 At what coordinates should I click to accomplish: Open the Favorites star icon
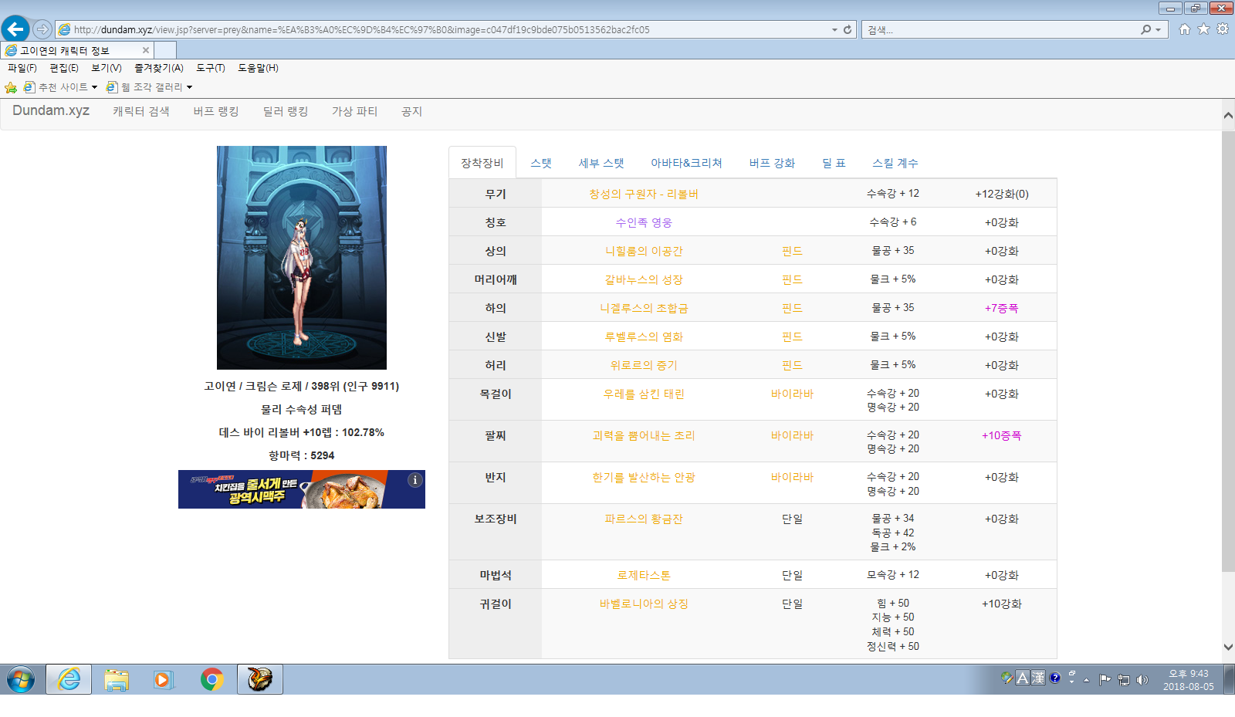pos(1203,29)
